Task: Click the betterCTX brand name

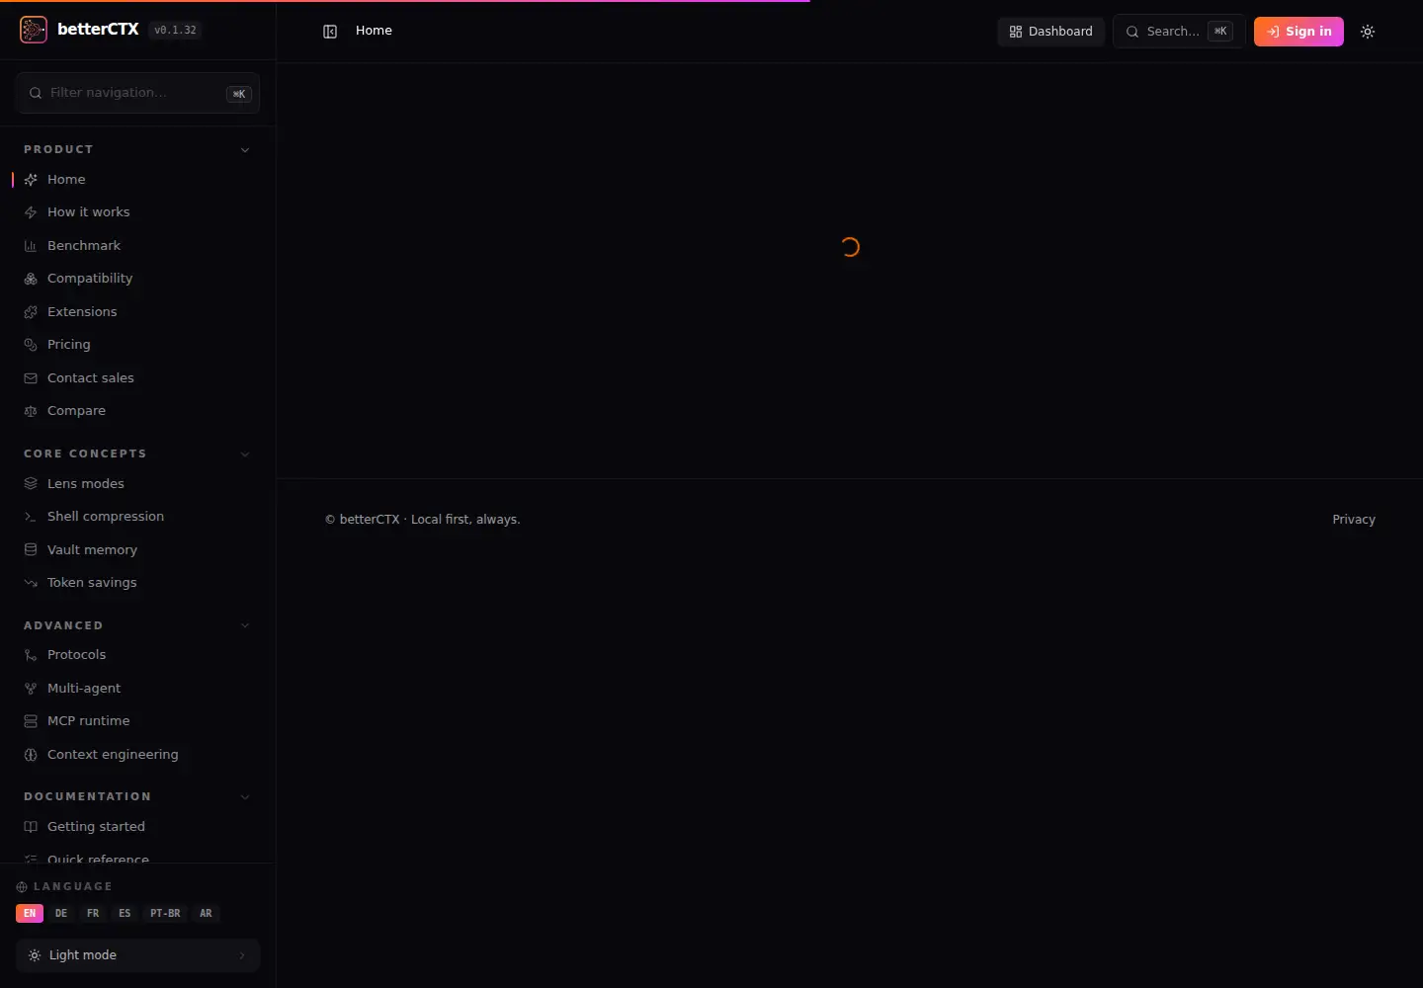Action: click(98, 30)
